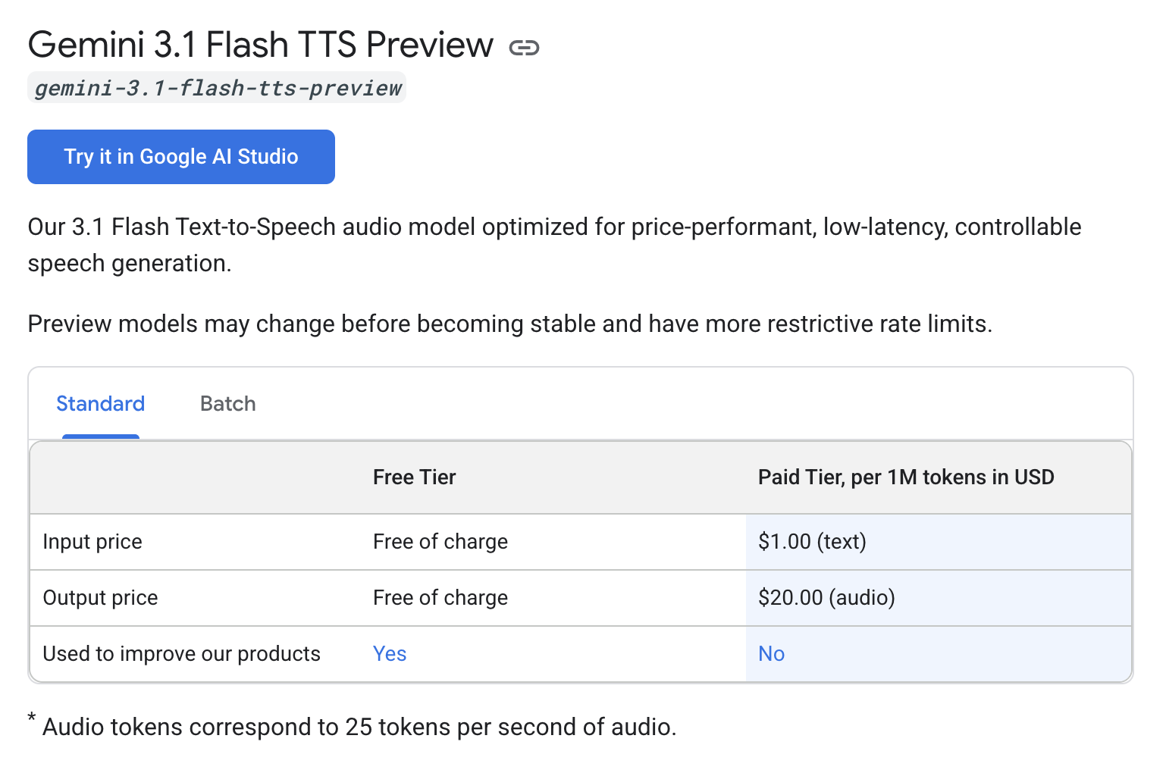Copy the gemini-3.1-flash-tts-preview model code
Image resolution: width=1166 pixels, height=773 pixels.
click(217, 86)
